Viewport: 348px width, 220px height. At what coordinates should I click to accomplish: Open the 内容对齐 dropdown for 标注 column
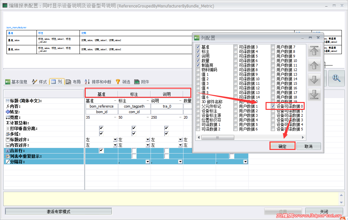(147, 145)
